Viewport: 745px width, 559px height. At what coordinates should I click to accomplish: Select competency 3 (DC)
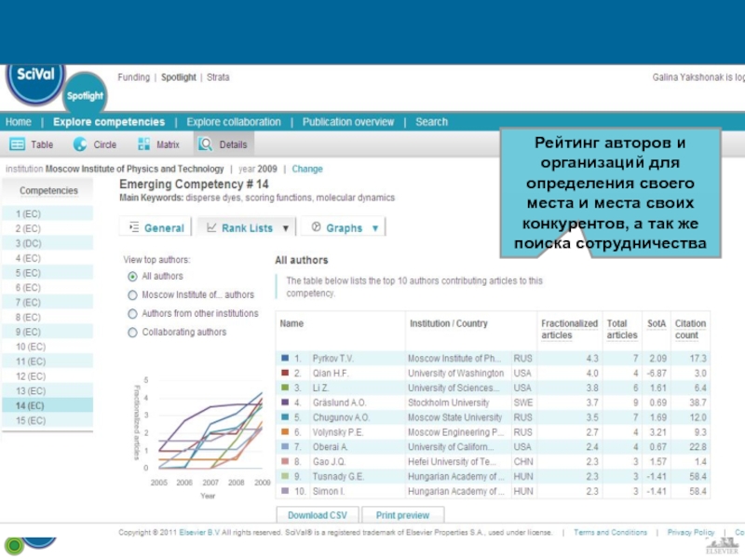47,243
